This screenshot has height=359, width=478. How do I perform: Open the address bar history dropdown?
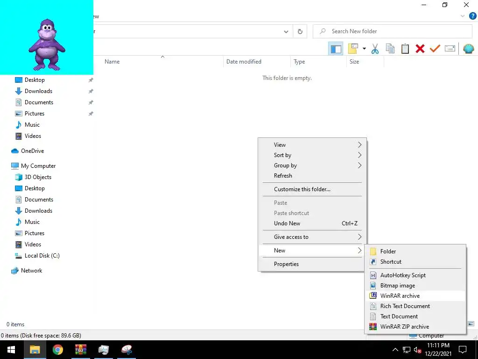286,31
